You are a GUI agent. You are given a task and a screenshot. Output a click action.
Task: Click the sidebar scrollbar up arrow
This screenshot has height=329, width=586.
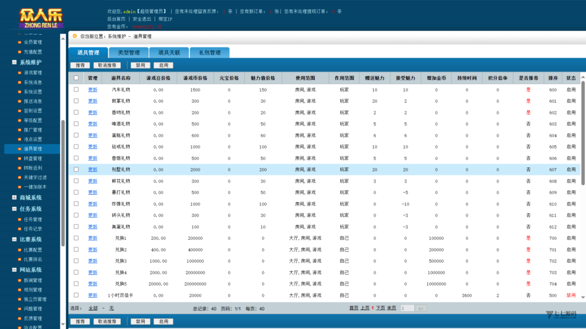click(63, 38)
